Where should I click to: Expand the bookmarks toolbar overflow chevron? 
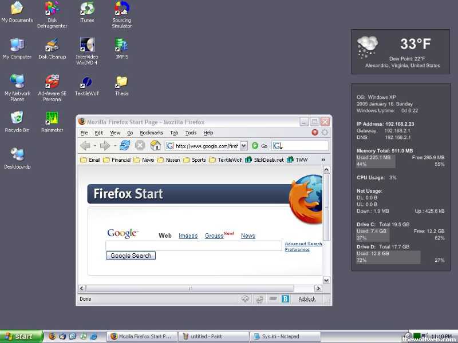tap(323, 160)
